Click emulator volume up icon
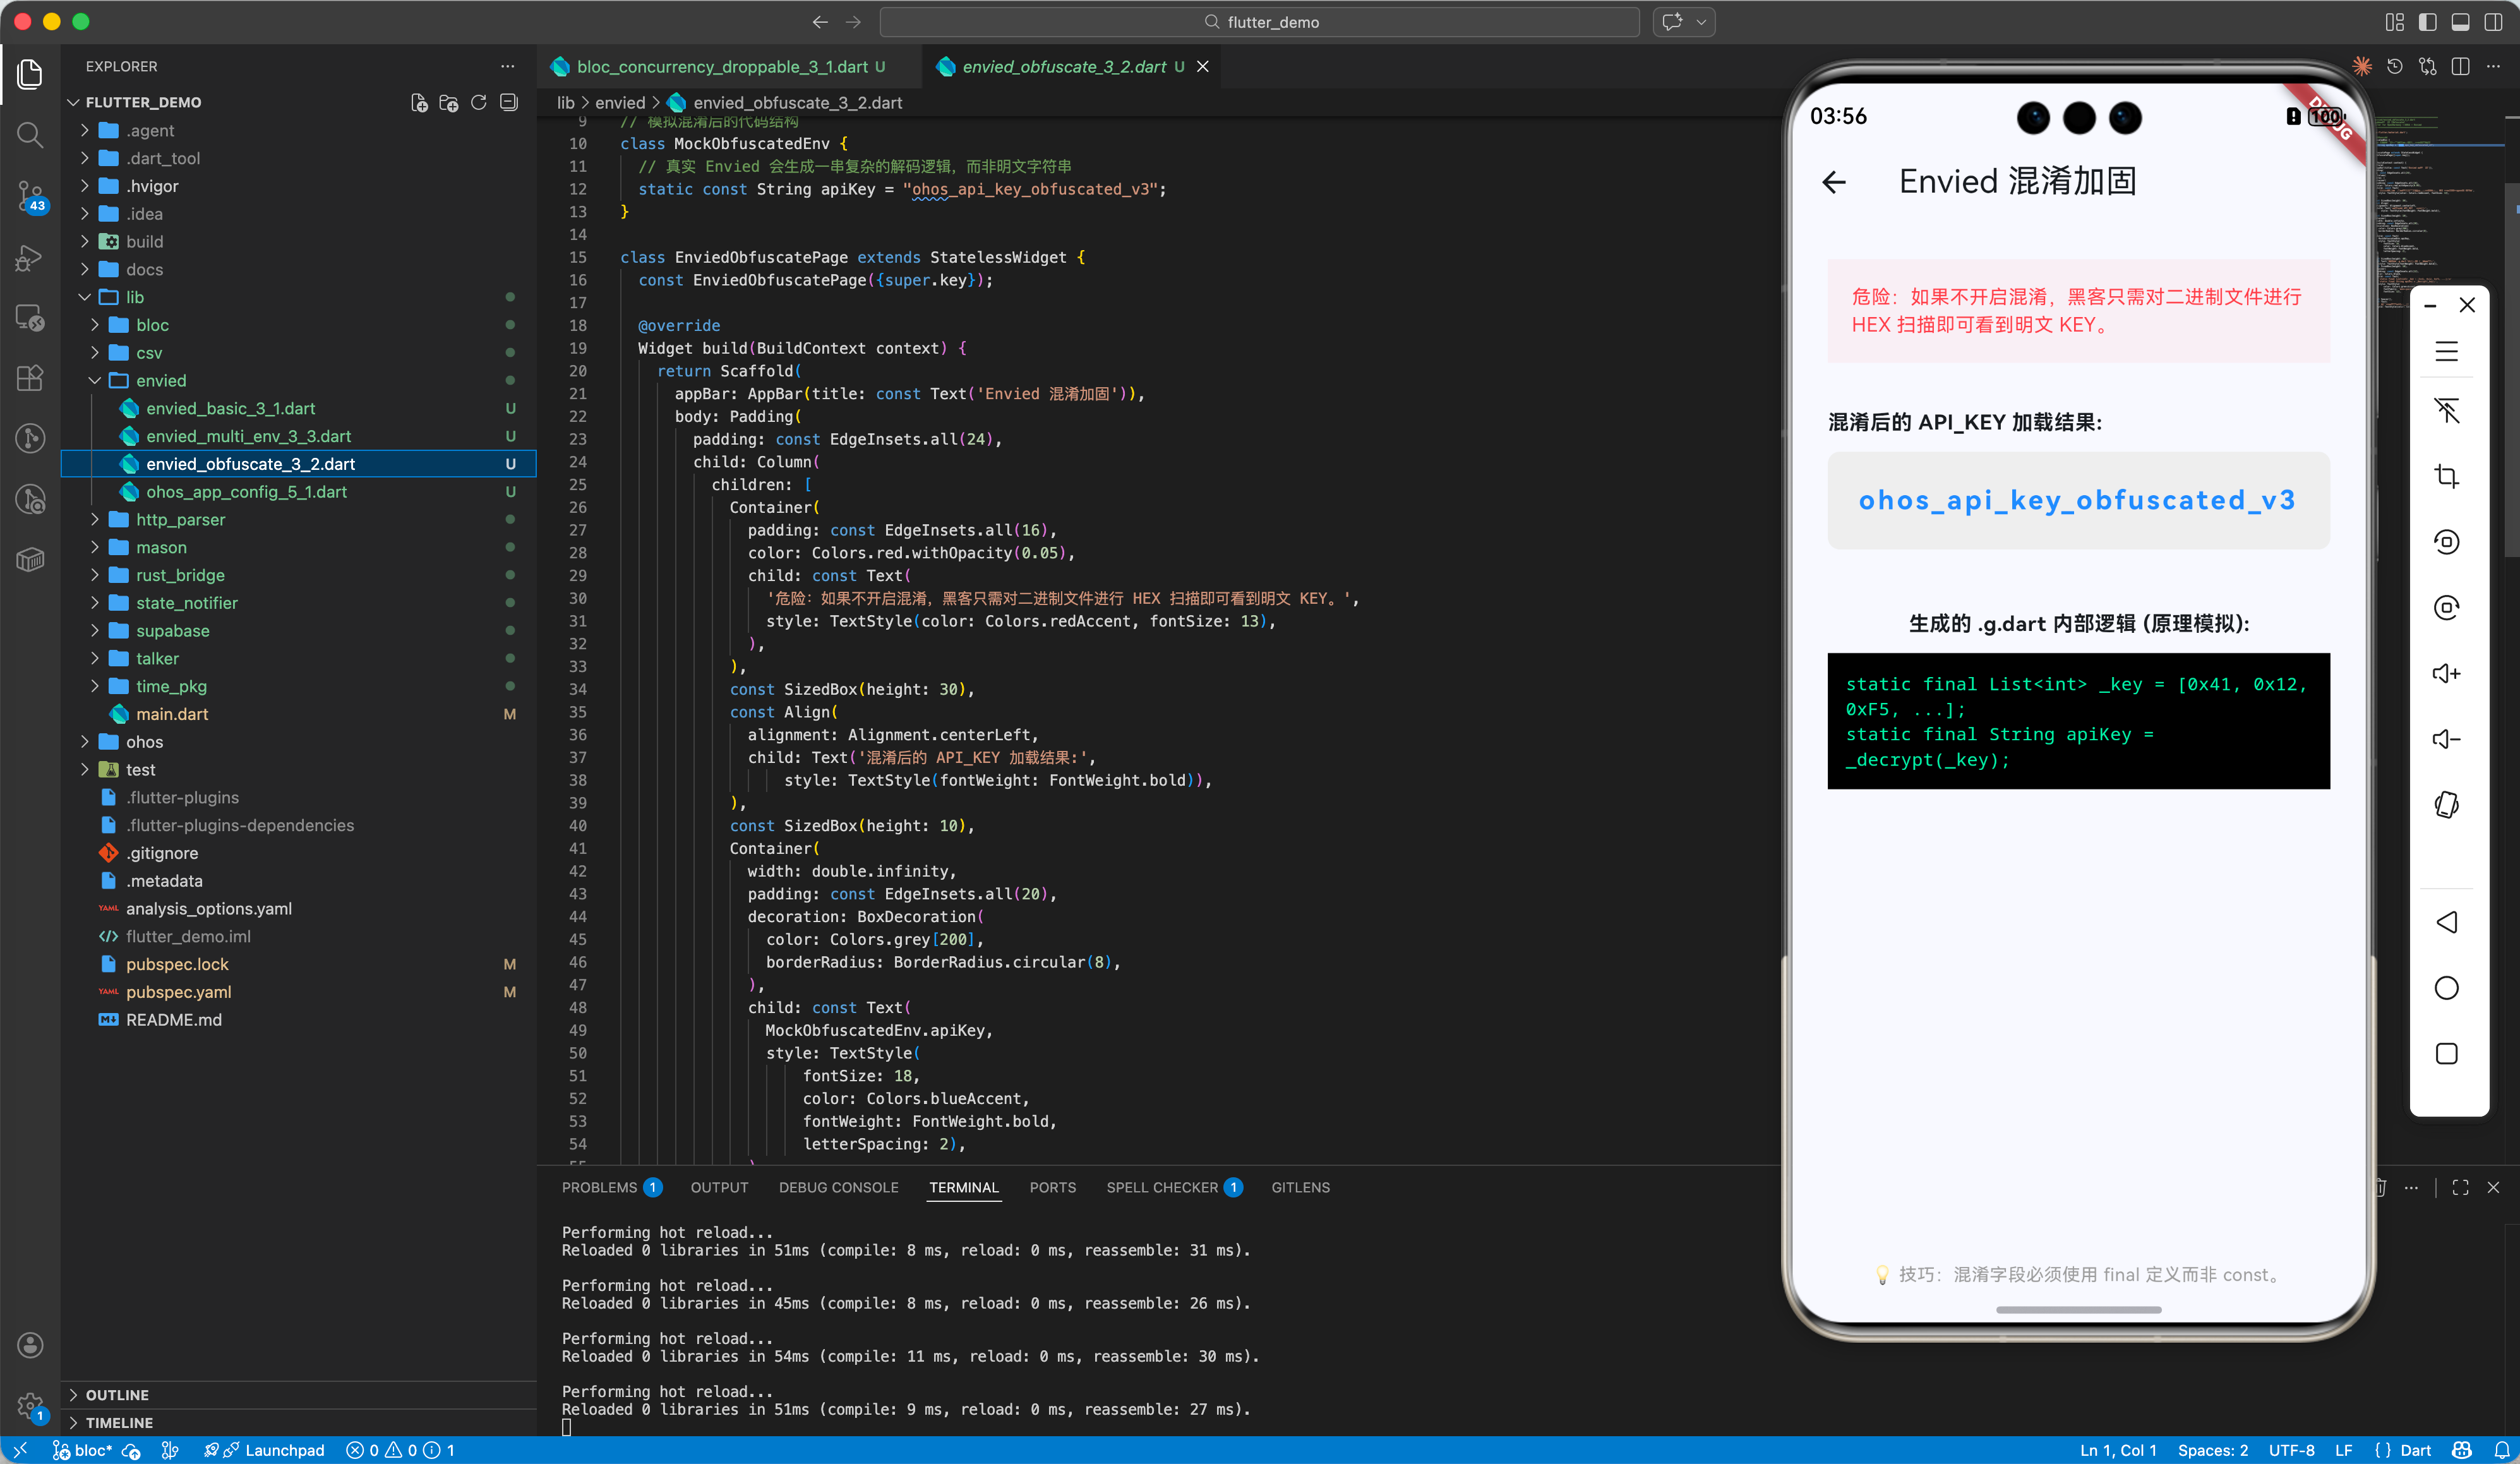Screen dimensions: 2520x1464 (x=2446, y=673)
